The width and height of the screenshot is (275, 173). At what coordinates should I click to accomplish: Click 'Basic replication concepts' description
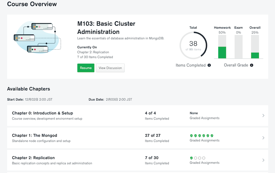coord(52,163)
